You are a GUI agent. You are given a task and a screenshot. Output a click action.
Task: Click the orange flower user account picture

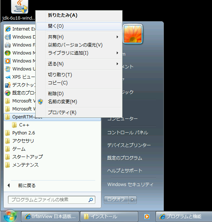click(133, 34)
